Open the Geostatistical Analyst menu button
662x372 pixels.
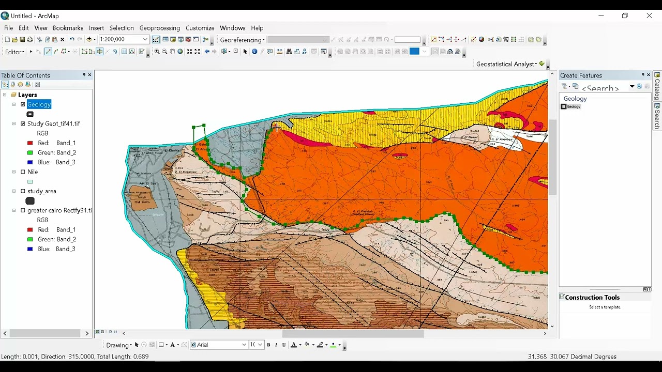click(x=506, y=64)
